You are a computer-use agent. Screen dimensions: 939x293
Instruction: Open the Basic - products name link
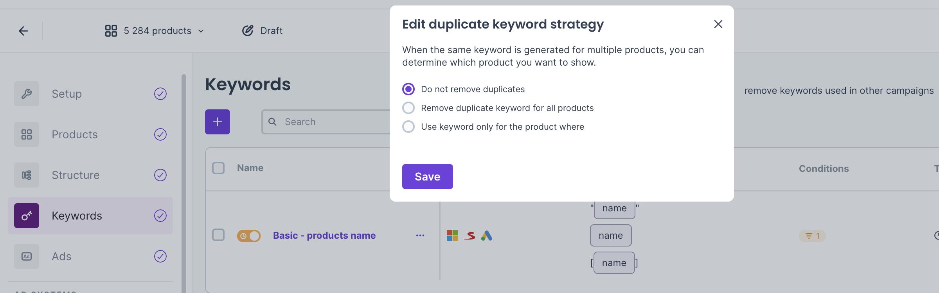[x=324, y=236]
